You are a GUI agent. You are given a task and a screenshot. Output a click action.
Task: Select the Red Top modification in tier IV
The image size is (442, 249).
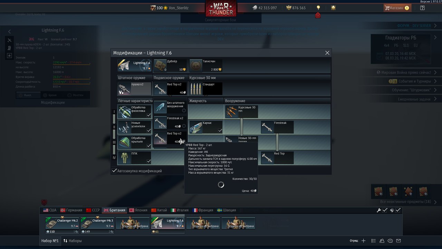277,158
